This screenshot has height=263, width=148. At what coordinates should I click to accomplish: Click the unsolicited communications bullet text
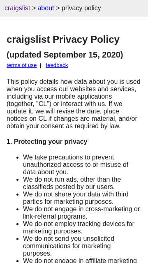tap(69, 246)
